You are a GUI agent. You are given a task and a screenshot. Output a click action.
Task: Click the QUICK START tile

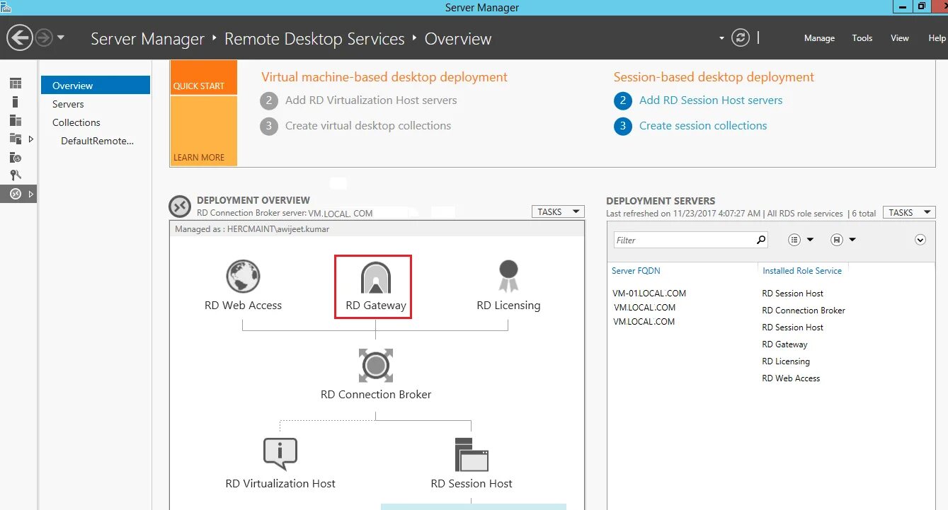(204, 77)
